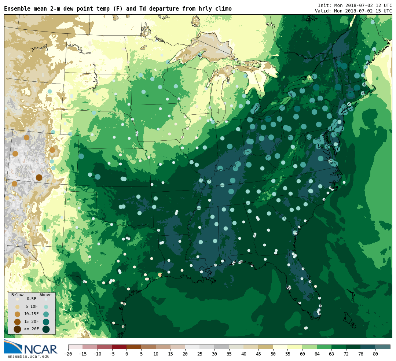This screenshot has width=396, height=361.
Task: Select the 30 to 35 gray colorbar swatch
Action: click(x=222, y=347)
